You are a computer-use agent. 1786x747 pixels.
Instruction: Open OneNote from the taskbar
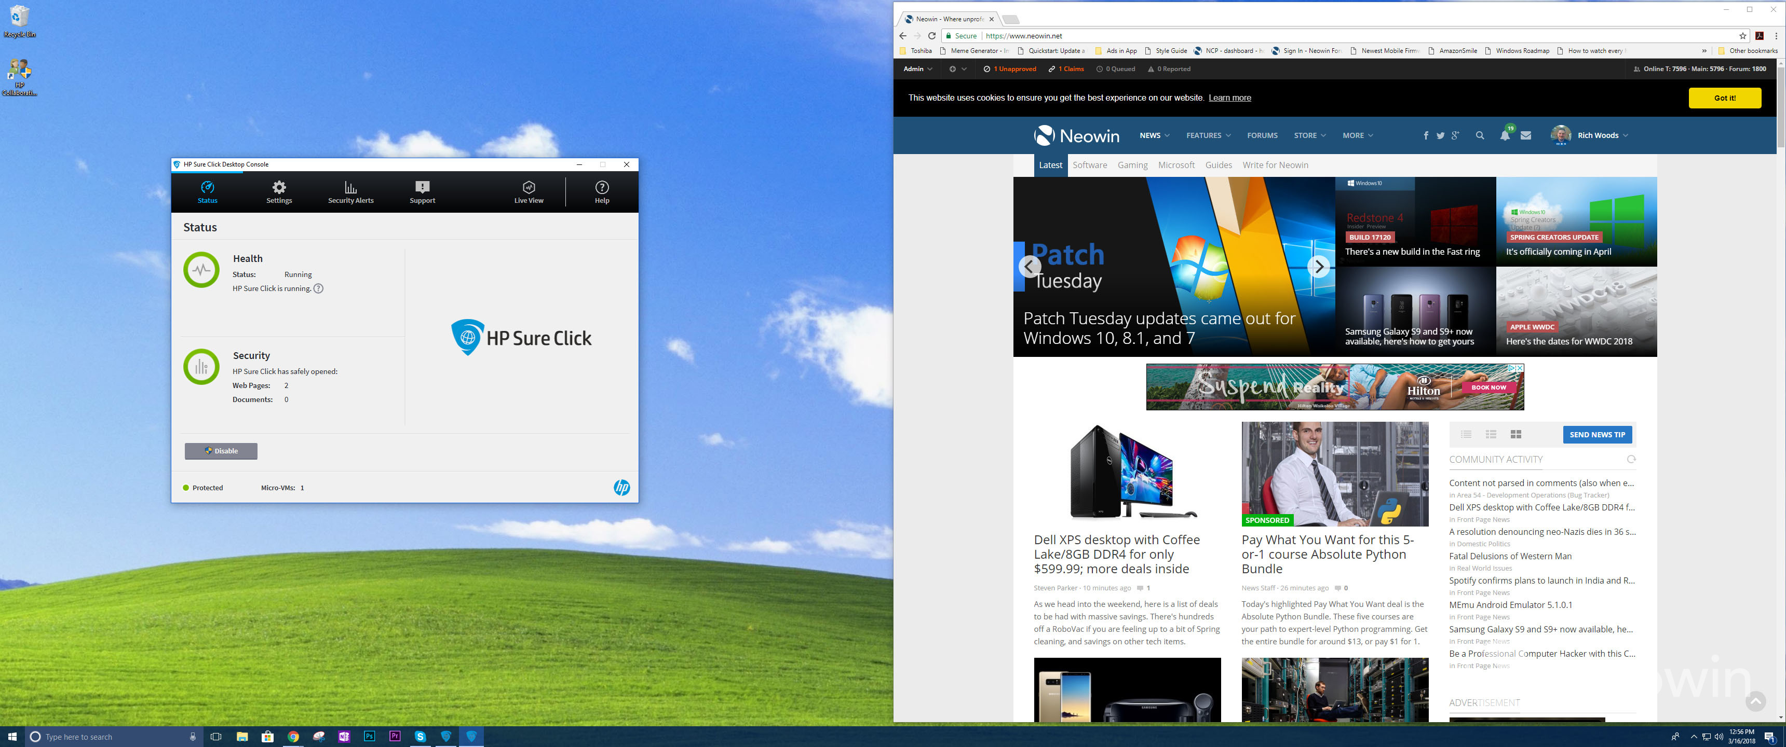pos(344,737)
